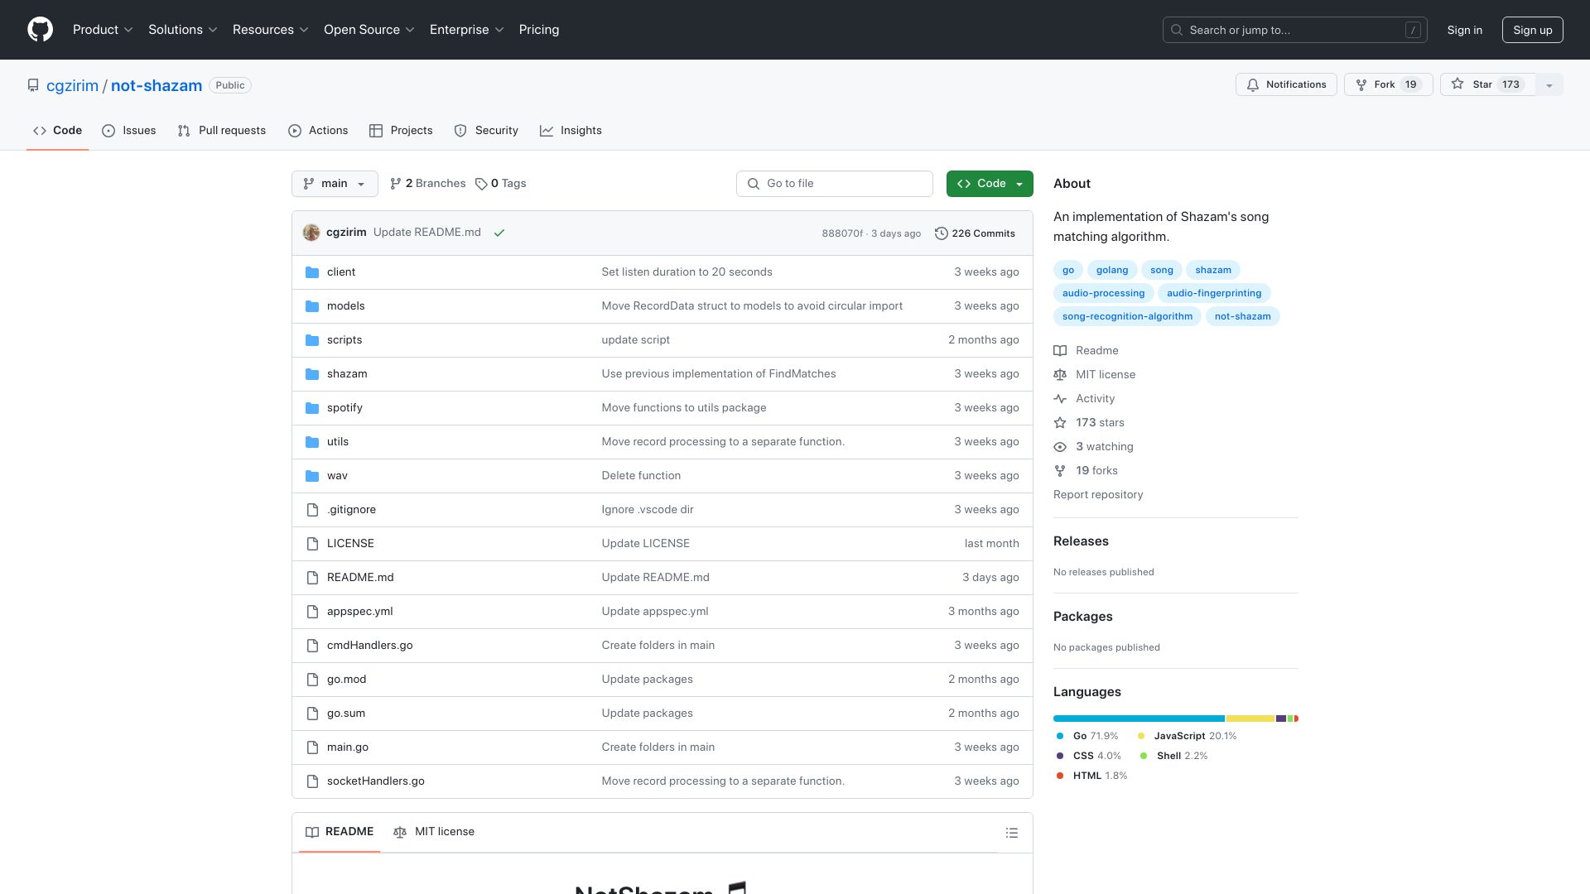Screen dimensions: 1590x894
Task: Click the eye icon beside 3 watching
Action: [1060, 447]
